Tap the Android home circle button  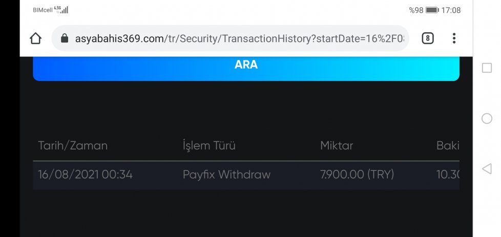487,119
